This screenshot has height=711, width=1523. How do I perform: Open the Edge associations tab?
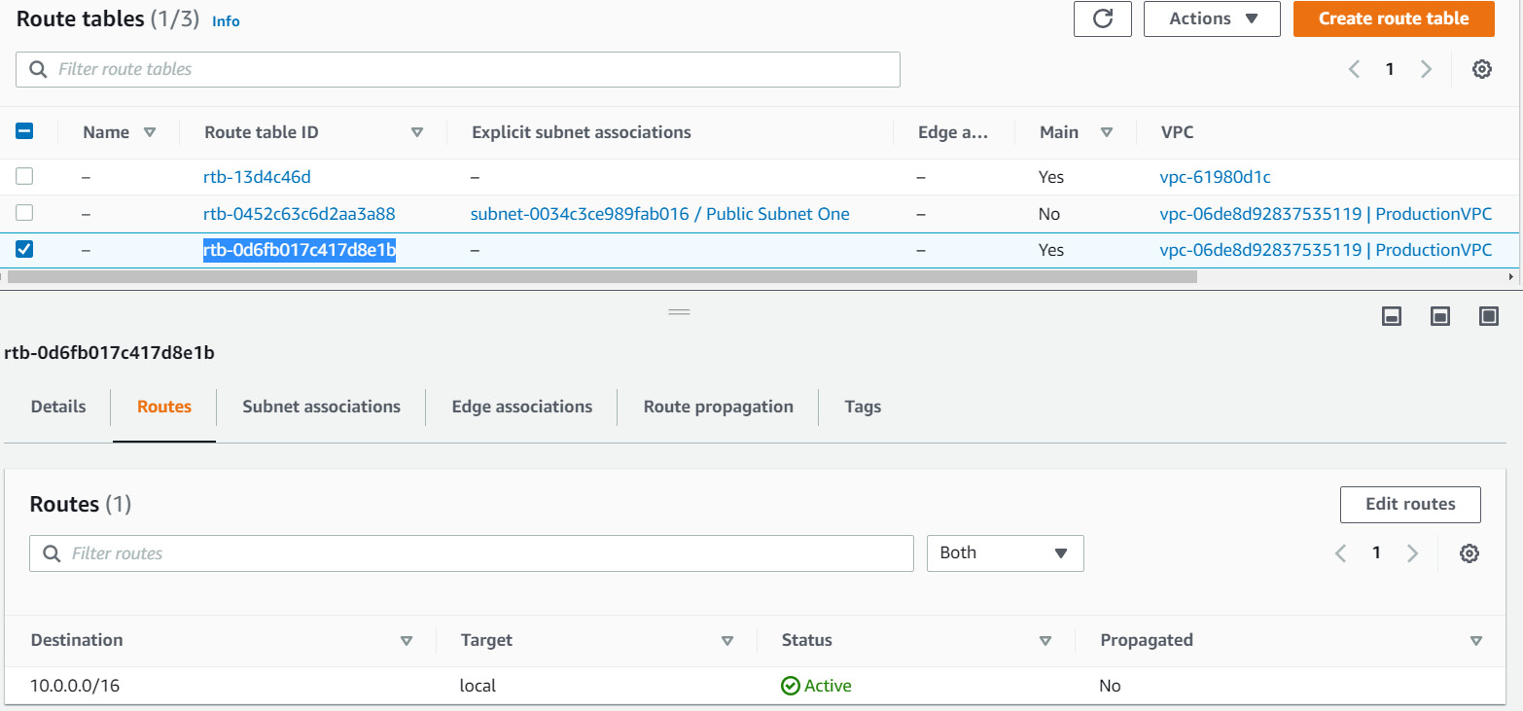click(522, 407)
